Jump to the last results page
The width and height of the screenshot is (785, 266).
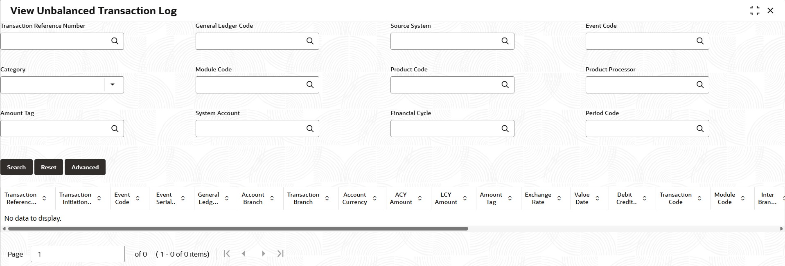click(x=280, y=253)
